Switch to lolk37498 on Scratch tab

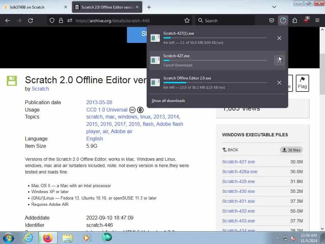[x=35, y=7]
